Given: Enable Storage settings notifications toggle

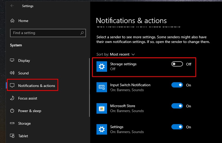Looking at the screenshot, I should click(177, 64).
